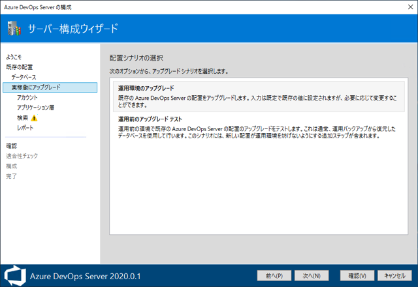Click the 確認(V) button
This screenshot has height=287, width=418.
357,276
